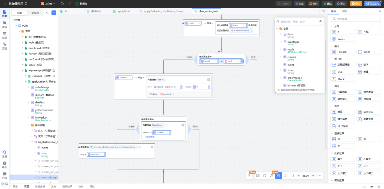
Task: Click the plus button beside page search
Action: point(54,13)
